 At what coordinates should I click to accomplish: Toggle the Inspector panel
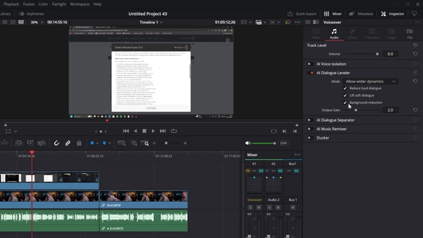(393, 14)
